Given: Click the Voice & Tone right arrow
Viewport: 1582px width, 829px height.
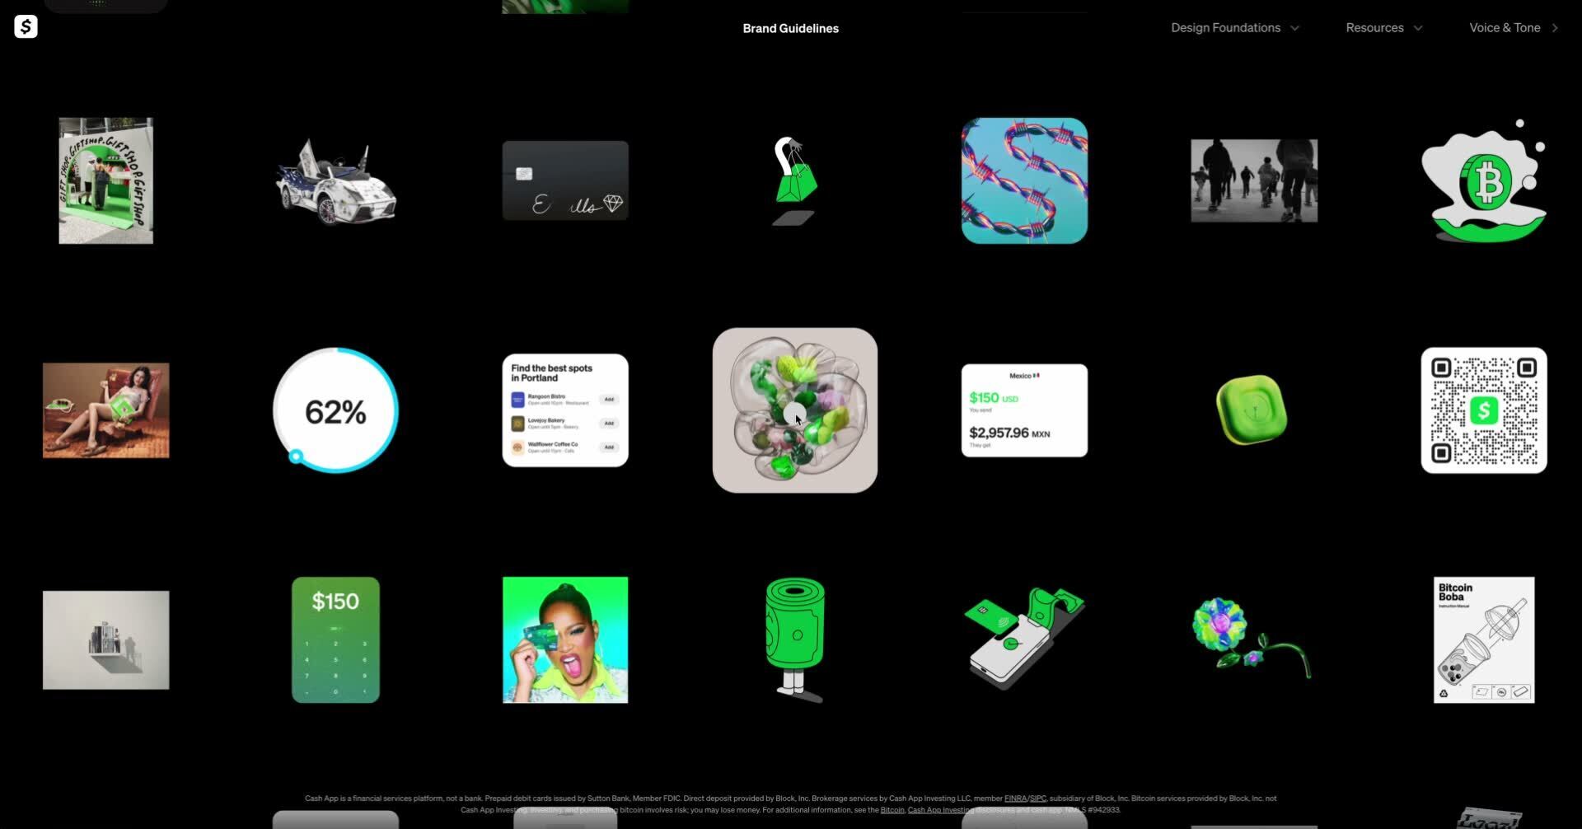Looking at the screenshot, I should pos(1555,28).
